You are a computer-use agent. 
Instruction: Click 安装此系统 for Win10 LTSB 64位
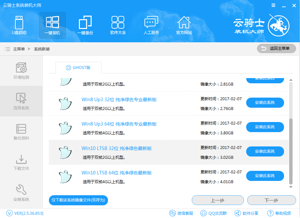click(x=265, y=176)
